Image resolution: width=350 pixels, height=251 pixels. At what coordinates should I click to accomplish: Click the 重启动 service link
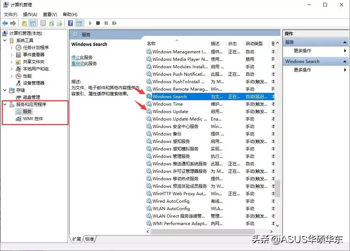pyautogui.click(x=77, y=64)
